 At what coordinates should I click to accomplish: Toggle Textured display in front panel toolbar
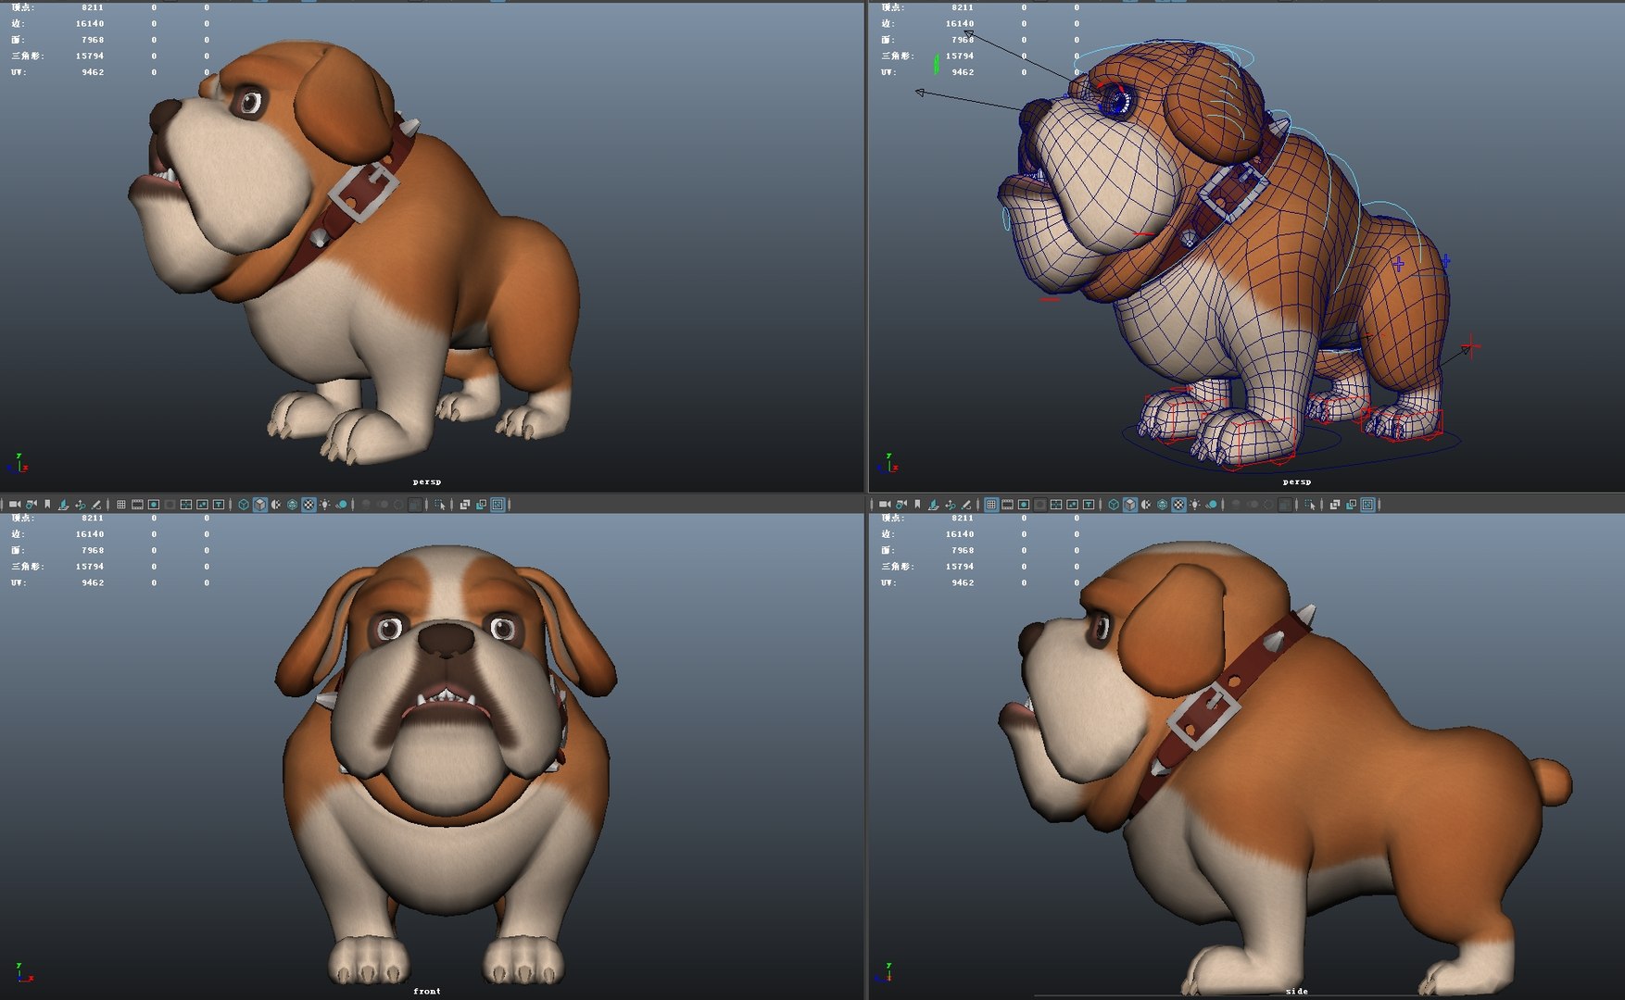pos(309,505)
